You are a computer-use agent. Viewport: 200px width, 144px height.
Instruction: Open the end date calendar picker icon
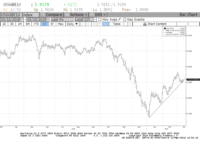point(48,20)
